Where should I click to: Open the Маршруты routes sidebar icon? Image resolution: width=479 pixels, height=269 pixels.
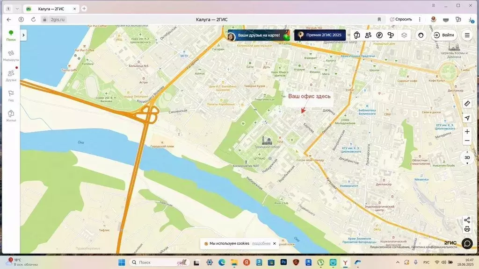(11, 55)
